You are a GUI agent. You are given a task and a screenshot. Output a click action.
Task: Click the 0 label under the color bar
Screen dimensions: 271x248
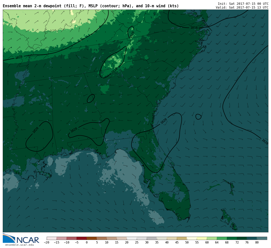pos(87,242)
